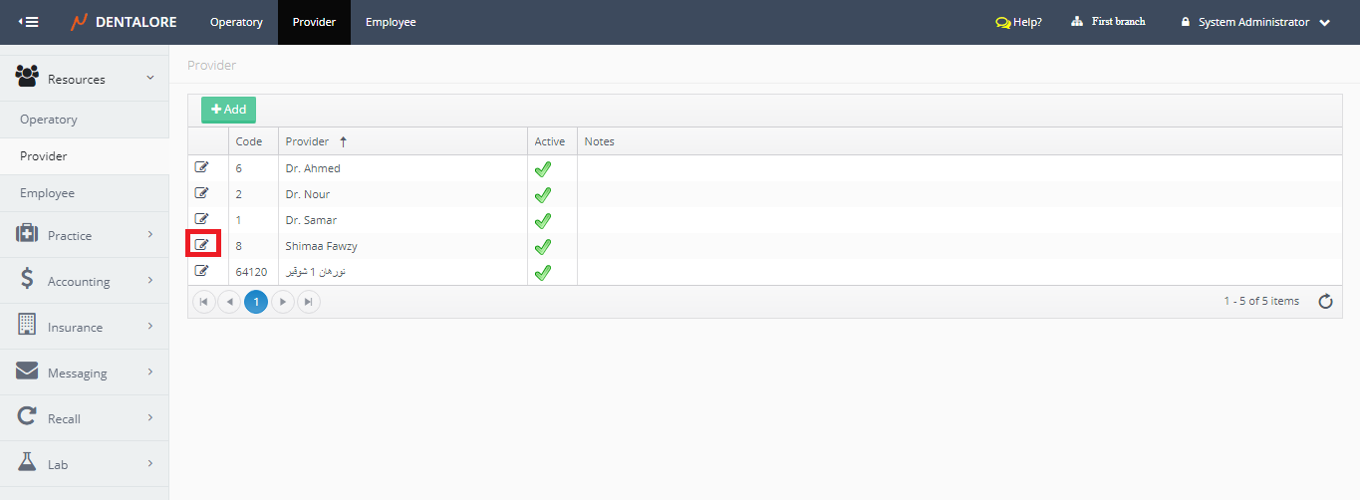Switch to the Operatory top tab
1360x500 pixels.
pyautogui.click(x=236, y=22)
